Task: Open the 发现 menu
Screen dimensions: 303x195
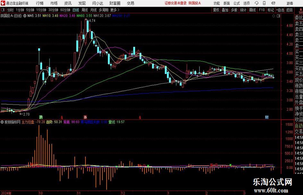Action: coord(82,3)
